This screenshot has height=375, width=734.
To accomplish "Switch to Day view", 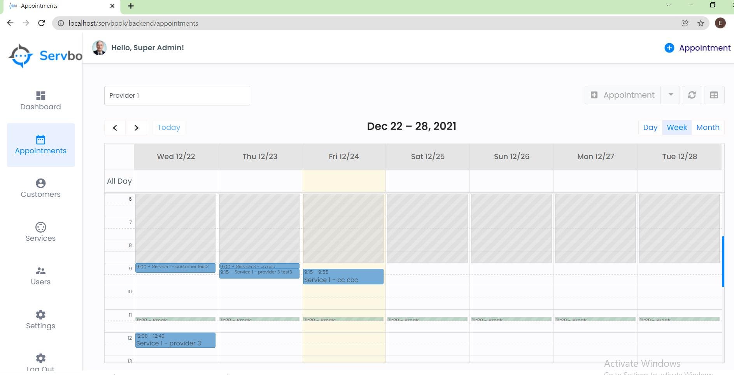I will click(650, 128).
